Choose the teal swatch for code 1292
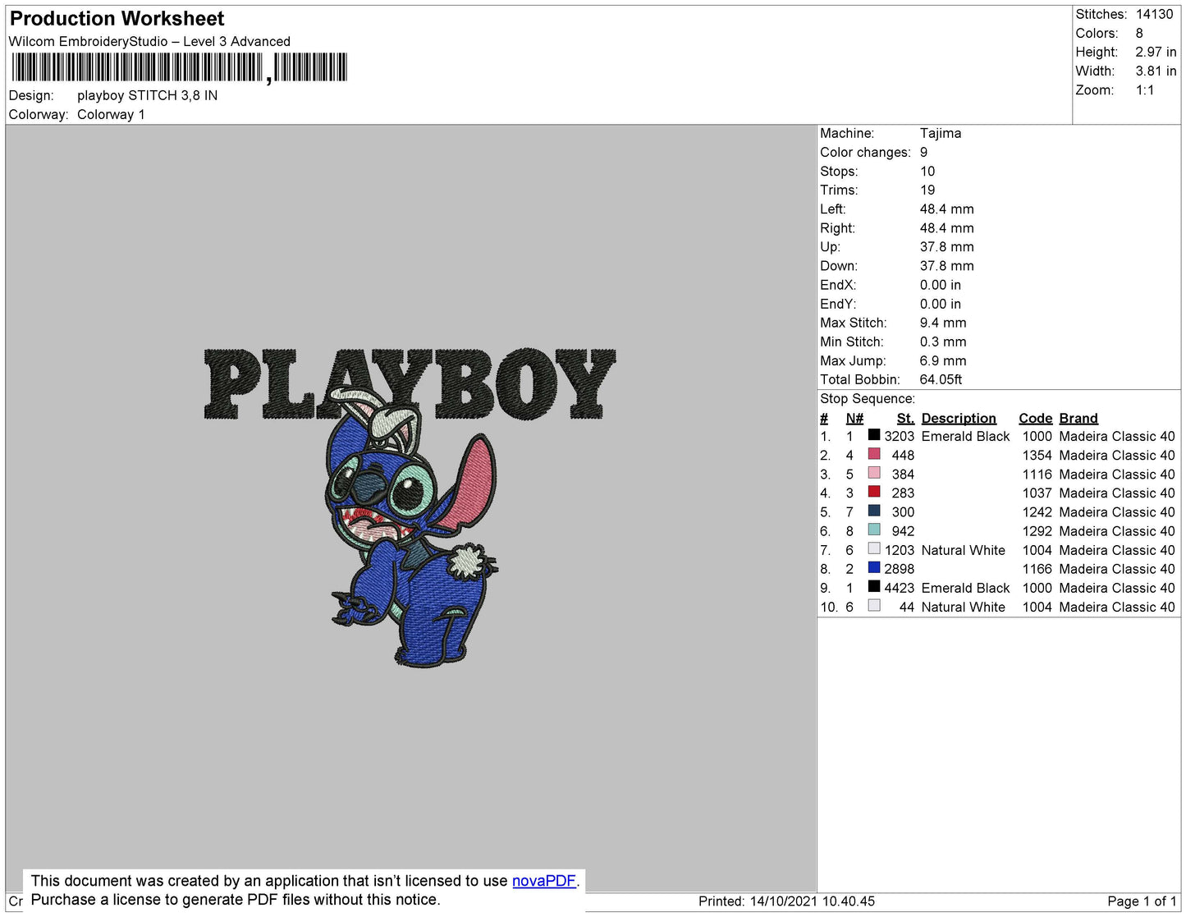The image size is (1186, 917). click(874, 530)
